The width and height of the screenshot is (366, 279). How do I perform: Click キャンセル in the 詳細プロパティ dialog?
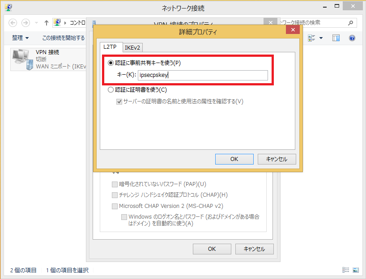pos(277,159)
